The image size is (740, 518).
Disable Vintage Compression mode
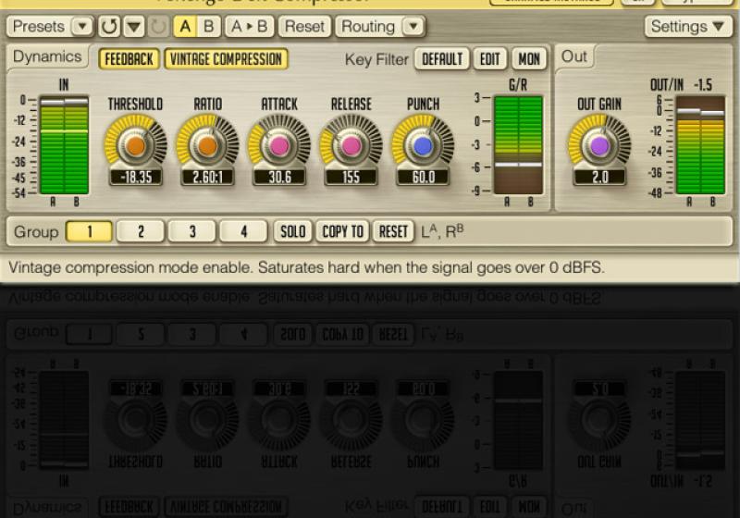226,59
